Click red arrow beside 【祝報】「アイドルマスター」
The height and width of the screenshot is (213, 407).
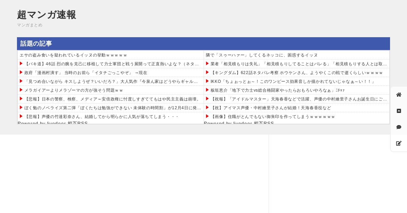pyautogui.click(x=207, y=99)
